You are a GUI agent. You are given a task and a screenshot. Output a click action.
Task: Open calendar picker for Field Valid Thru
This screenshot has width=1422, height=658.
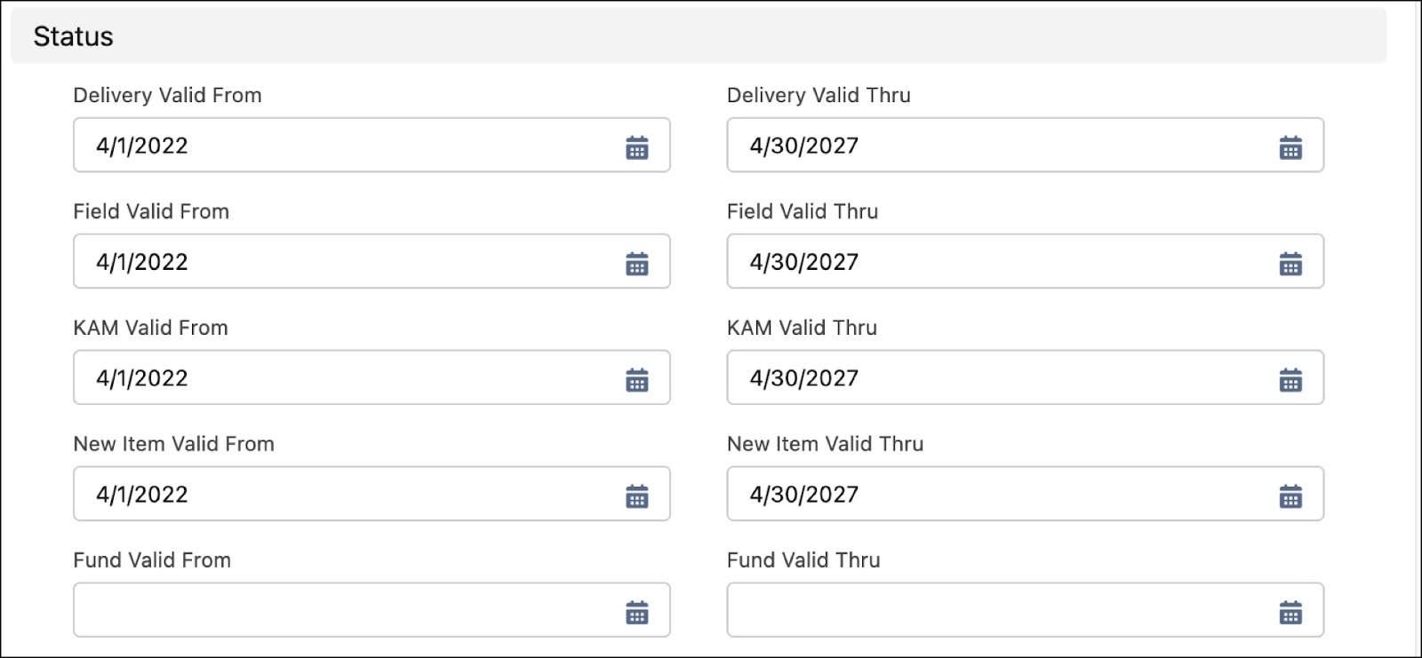(x=1290, y=263)
